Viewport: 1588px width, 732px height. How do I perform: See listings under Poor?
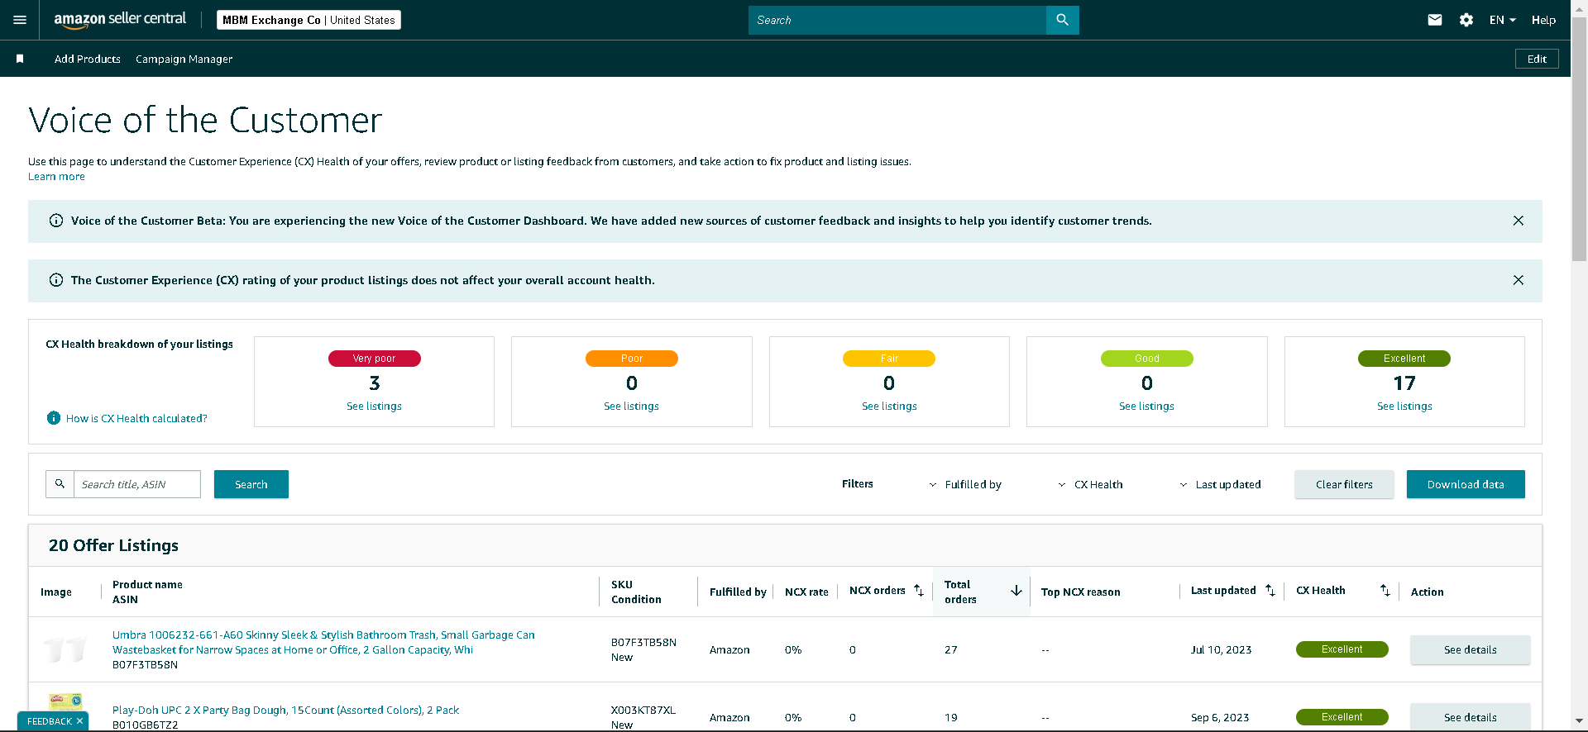pyautogui.click(x=632, y=406)
